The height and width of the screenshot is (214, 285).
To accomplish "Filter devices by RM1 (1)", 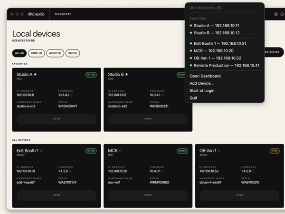I will (x=73, y=53).
